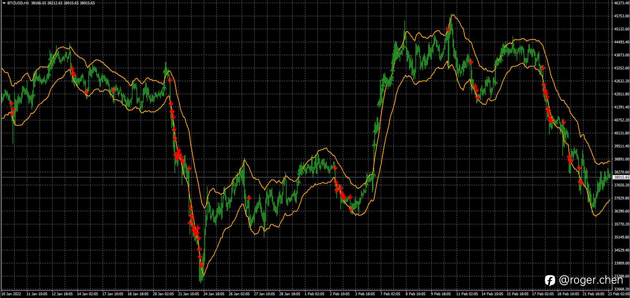Click price axis value 40131.80
The image size is (630, 298).
point(621,133)
